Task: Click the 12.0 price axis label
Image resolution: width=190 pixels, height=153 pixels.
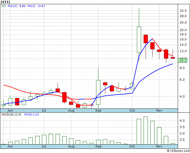Action: coord(183,51)
